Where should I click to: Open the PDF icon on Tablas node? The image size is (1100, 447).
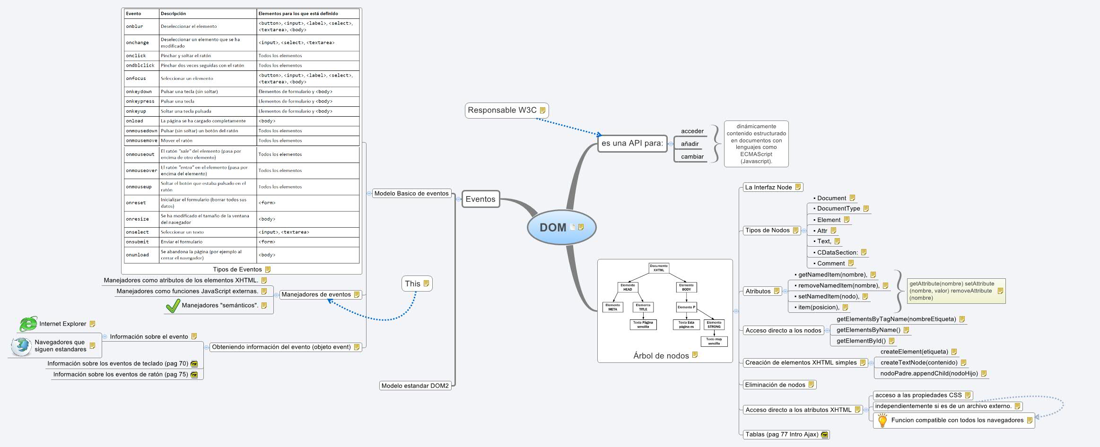pyautogui.click(x=825, y=435)
